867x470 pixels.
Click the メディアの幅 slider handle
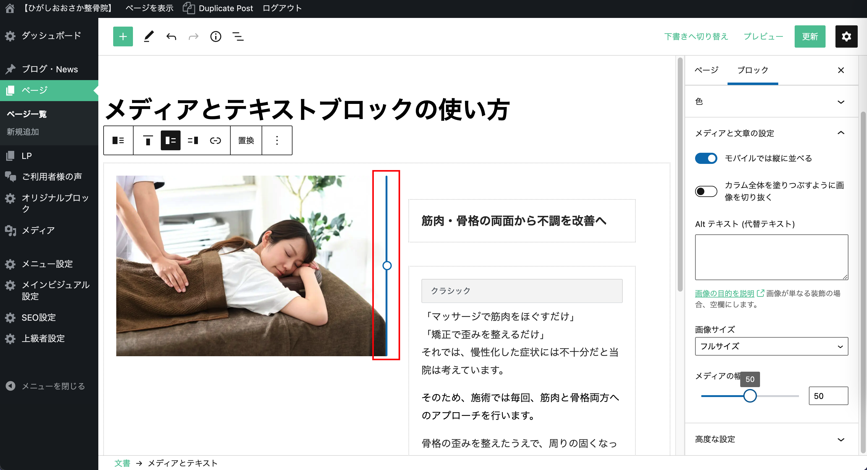[x=750, y=396]
